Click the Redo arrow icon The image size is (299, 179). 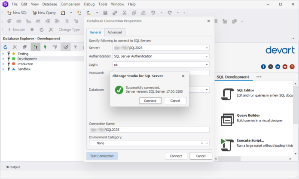tap(170, 13)
